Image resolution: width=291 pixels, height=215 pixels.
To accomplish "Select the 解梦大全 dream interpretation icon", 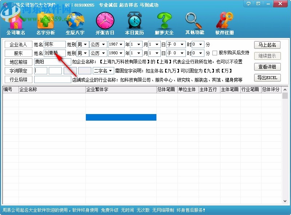I will tap(164, 22).
